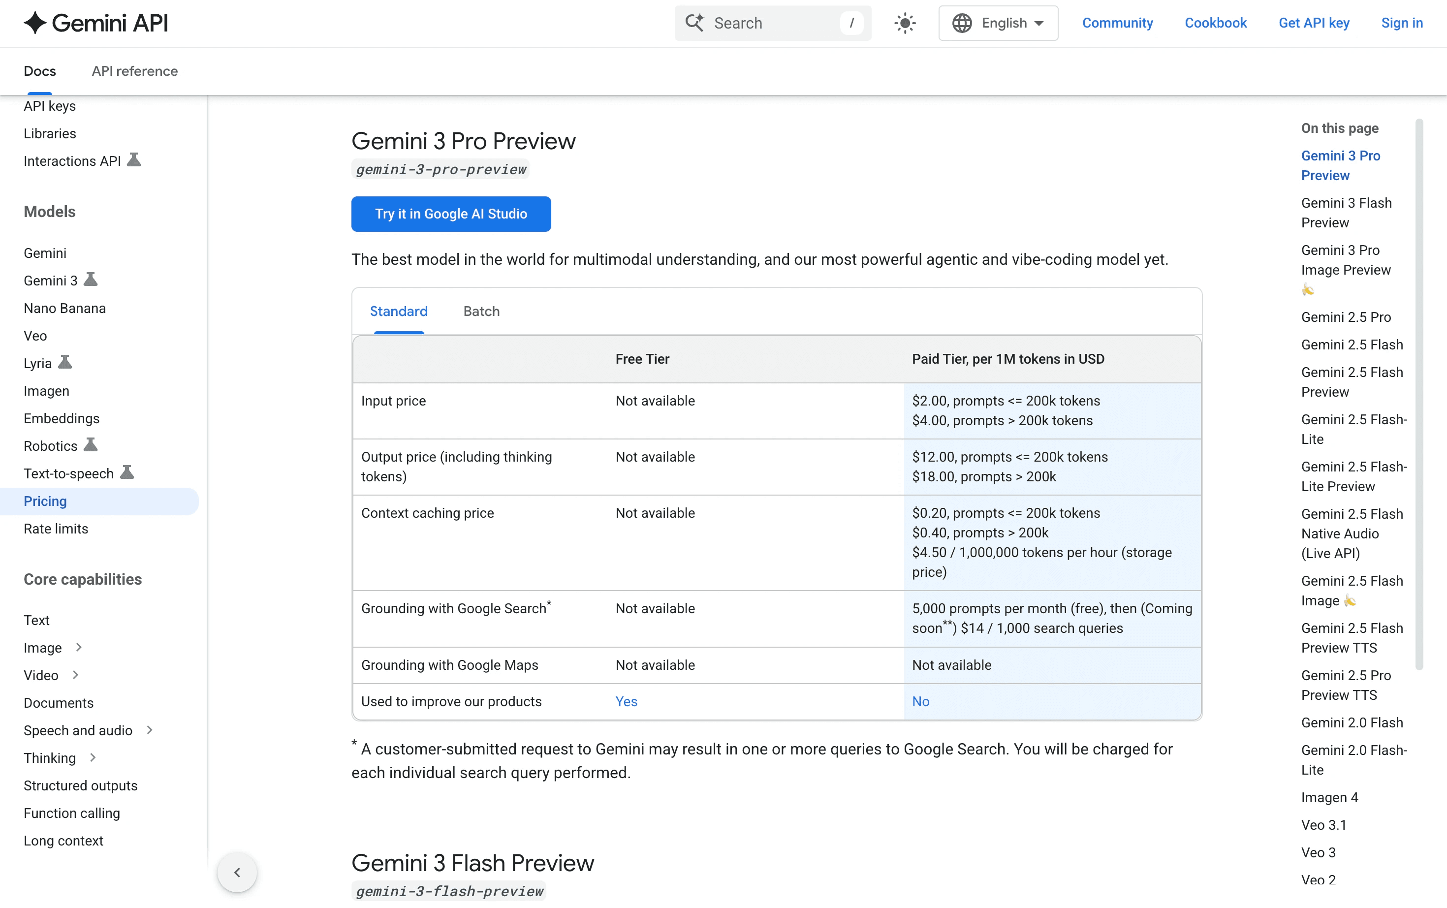Expand the Thinking sidebar section

point(93,757)
